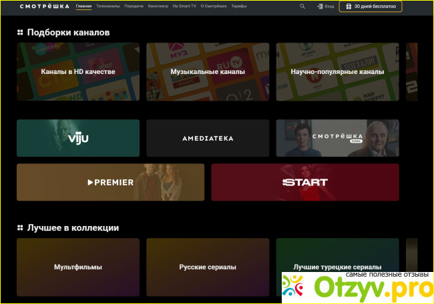The image size is (434, 304).
Task: Click the gift icon on free trial button
Action: pyautogui.click(x=349, y=6)
